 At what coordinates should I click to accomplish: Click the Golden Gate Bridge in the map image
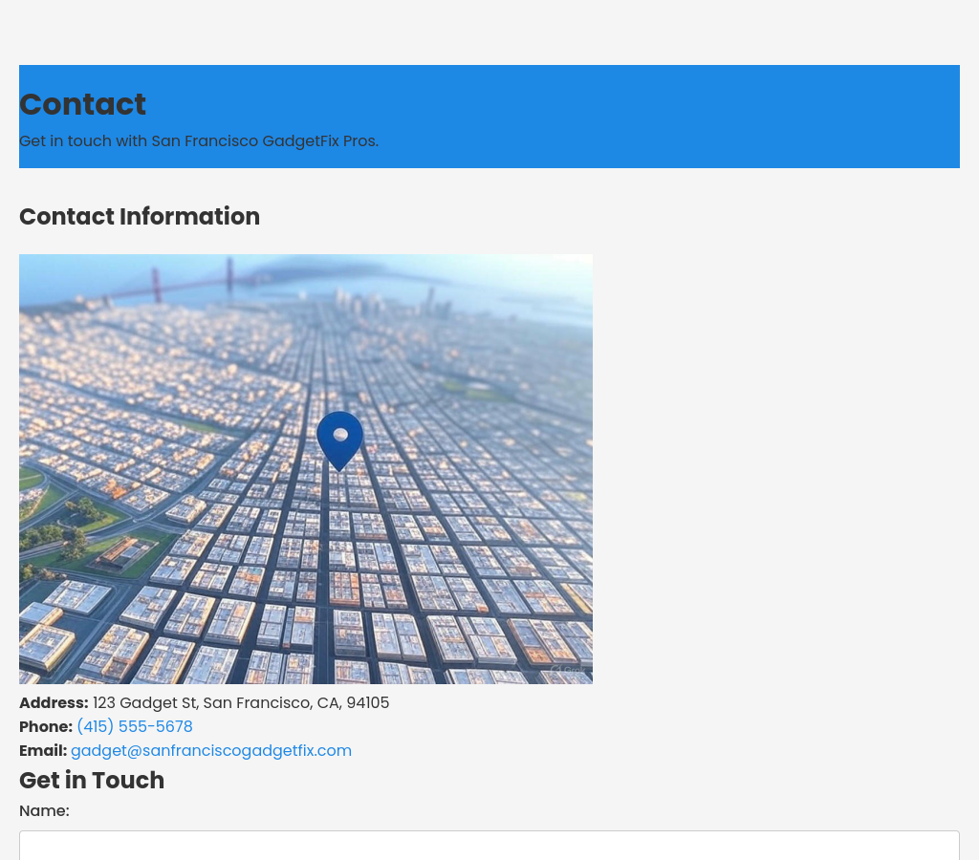(x=191, y=280)
